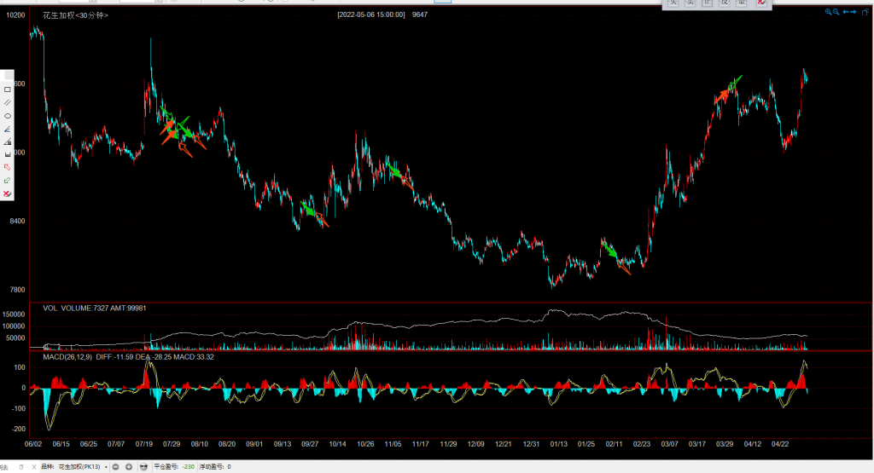
Task: Select the ellipse drawing tool
Action: [x=8, y=116]
